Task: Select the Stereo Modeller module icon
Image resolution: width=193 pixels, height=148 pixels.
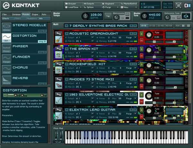Action: click(x=6, y=27)
